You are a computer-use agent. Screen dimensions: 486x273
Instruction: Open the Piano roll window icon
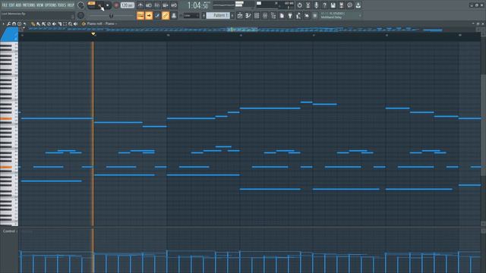(x=248, y=15)
